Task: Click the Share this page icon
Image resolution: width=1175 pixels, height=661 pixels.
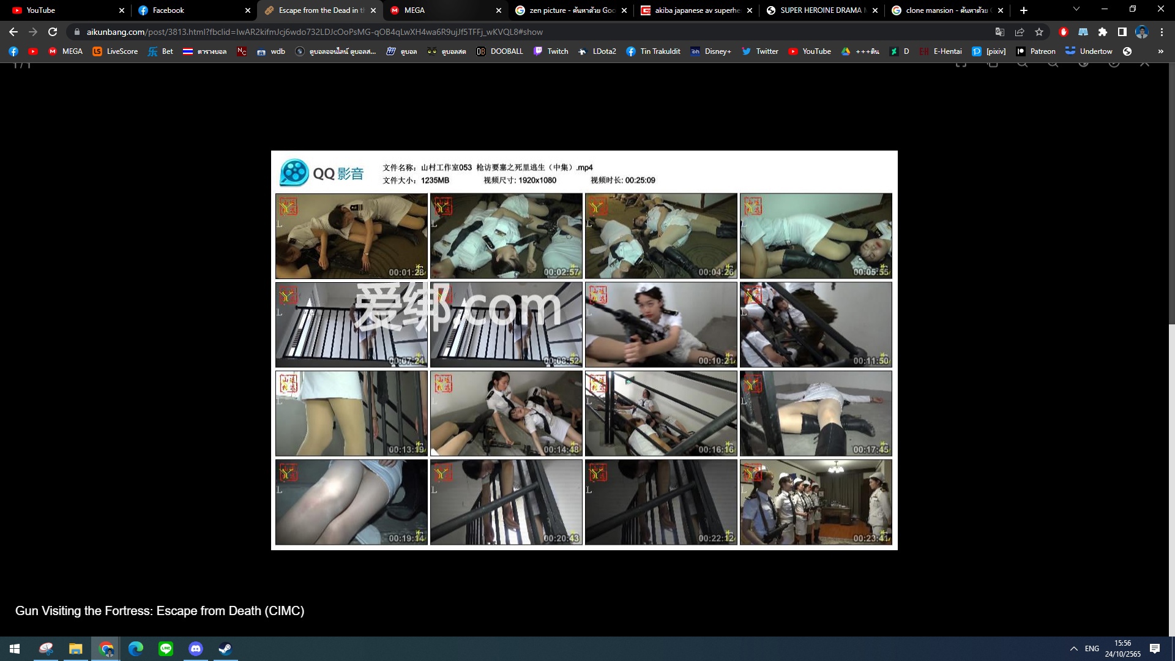Action: click(1020, 32)
